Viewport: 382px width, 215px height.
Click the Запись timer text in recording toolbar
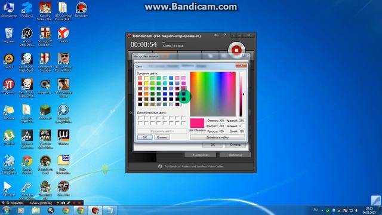pos(41,203)
